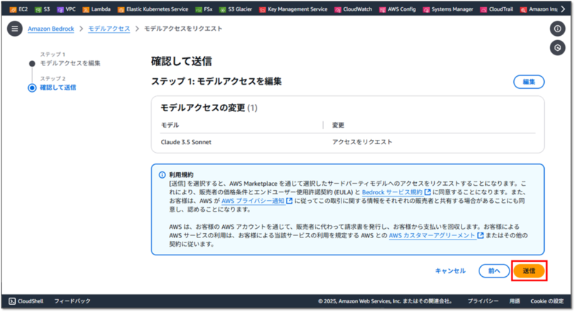Open the CloudWatch shortcut
This screenshot has height=312, width=575.
tap(353, 9)
